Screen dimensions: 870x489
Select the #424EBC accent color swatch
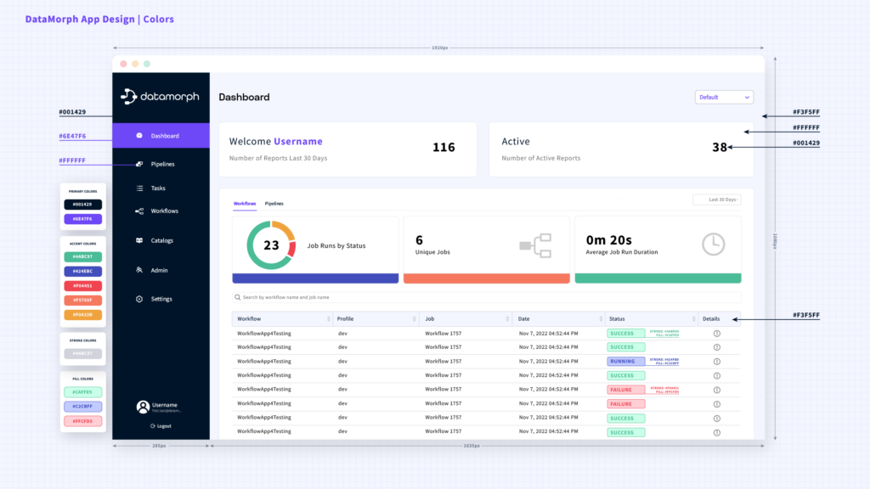pyautogui.click(x=82, y=272)
